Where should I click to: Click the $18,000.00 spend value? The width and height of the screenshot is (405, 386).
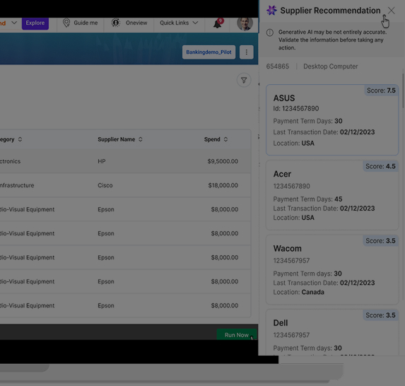223,185
